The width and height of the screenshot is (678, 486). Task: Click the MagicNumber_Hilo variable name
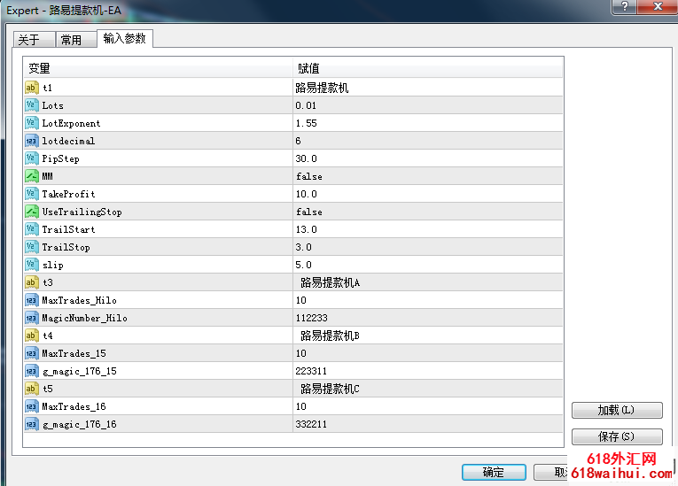85,318
